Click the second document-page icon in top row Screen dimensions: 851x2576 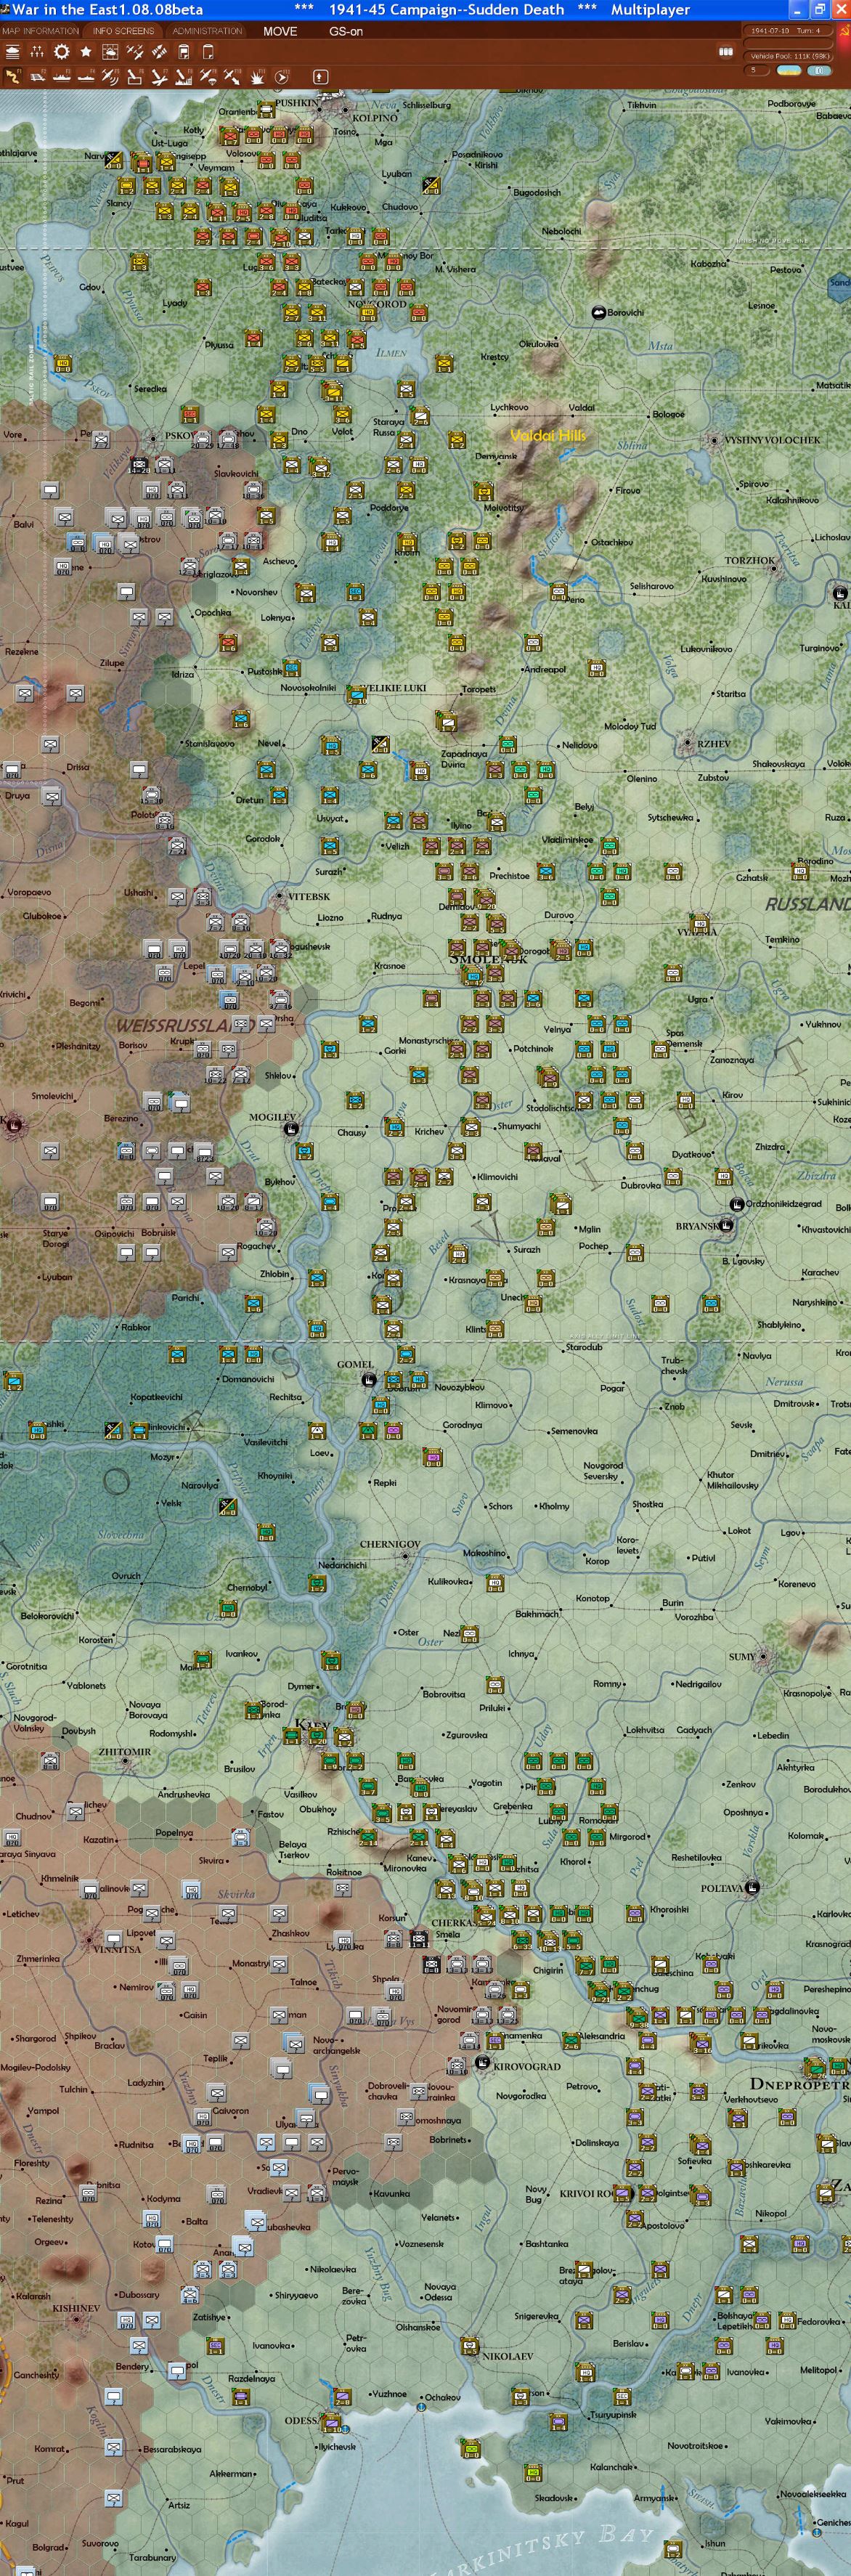(208, 52)
